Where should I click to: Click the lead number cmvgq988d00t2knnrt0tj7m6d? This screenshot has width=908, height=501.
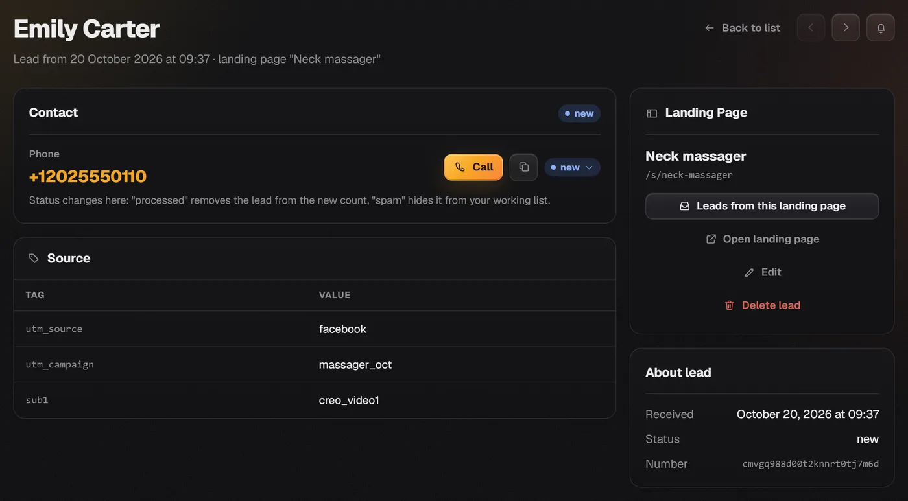point(811,464)
